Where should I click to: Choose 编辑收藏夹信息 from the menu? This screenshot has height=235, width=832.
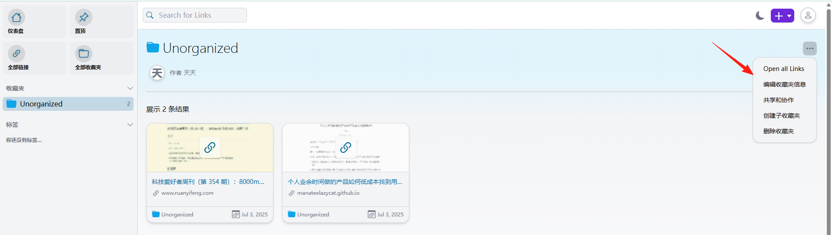point(784,84)
